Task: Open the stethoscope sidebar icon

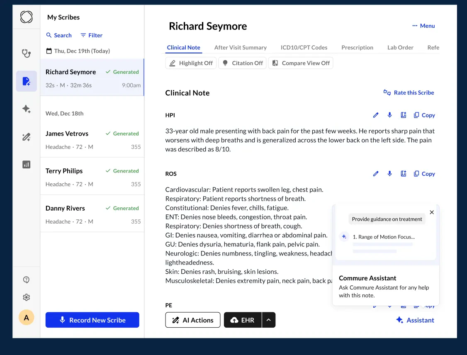Action: (x=26, y=53)
